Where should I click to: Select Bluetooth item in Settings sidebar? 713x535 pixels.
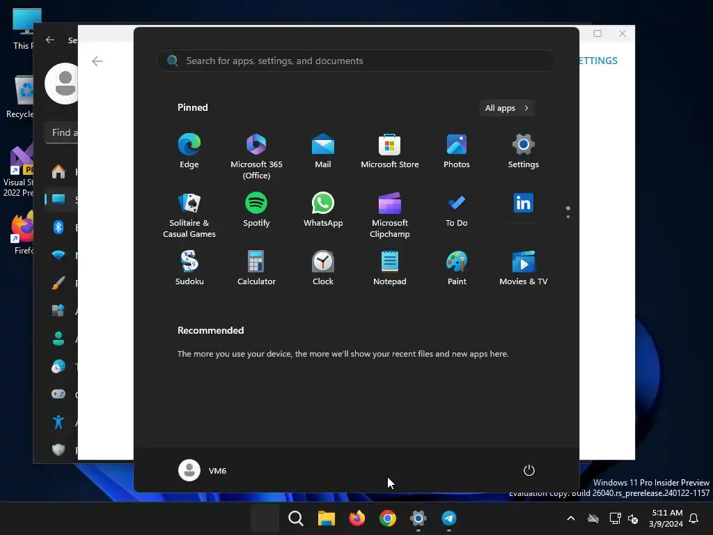pos(61,226)
